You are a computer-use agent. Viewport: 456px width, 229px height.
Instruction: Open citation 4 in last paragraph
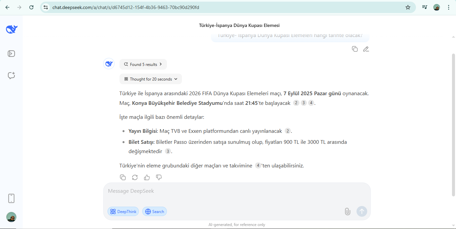(x=258, y=165)
